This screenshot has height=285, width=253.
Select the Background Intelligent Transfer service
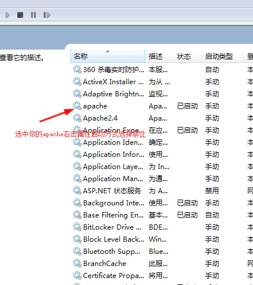click(x=162, y=202)
